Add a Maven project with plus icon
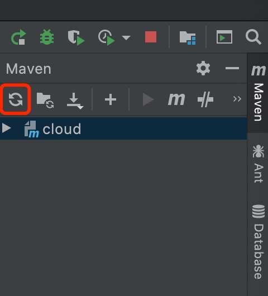This screenshot has height=296, width=268. pos(111,99)
